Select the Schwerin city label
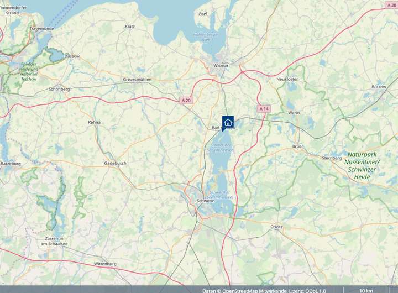 point(206,201)
